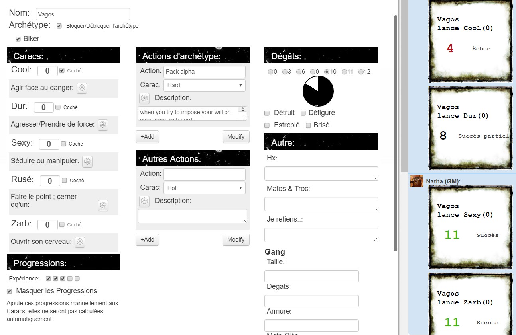Check the Dur Coché checkbox
This screenshot has height=335, width=516.
tap(58, 107)
